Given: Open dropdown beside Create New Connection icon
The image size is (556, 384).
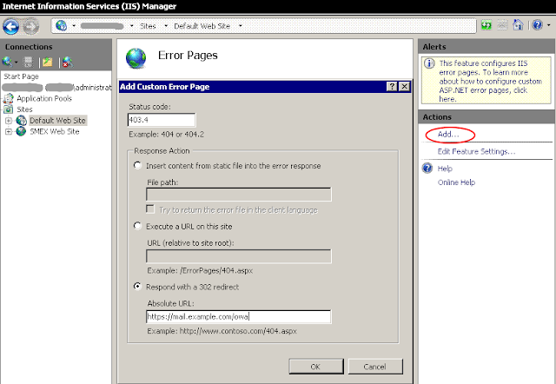Looking at the screenshot, I should [x=16, y=63].
